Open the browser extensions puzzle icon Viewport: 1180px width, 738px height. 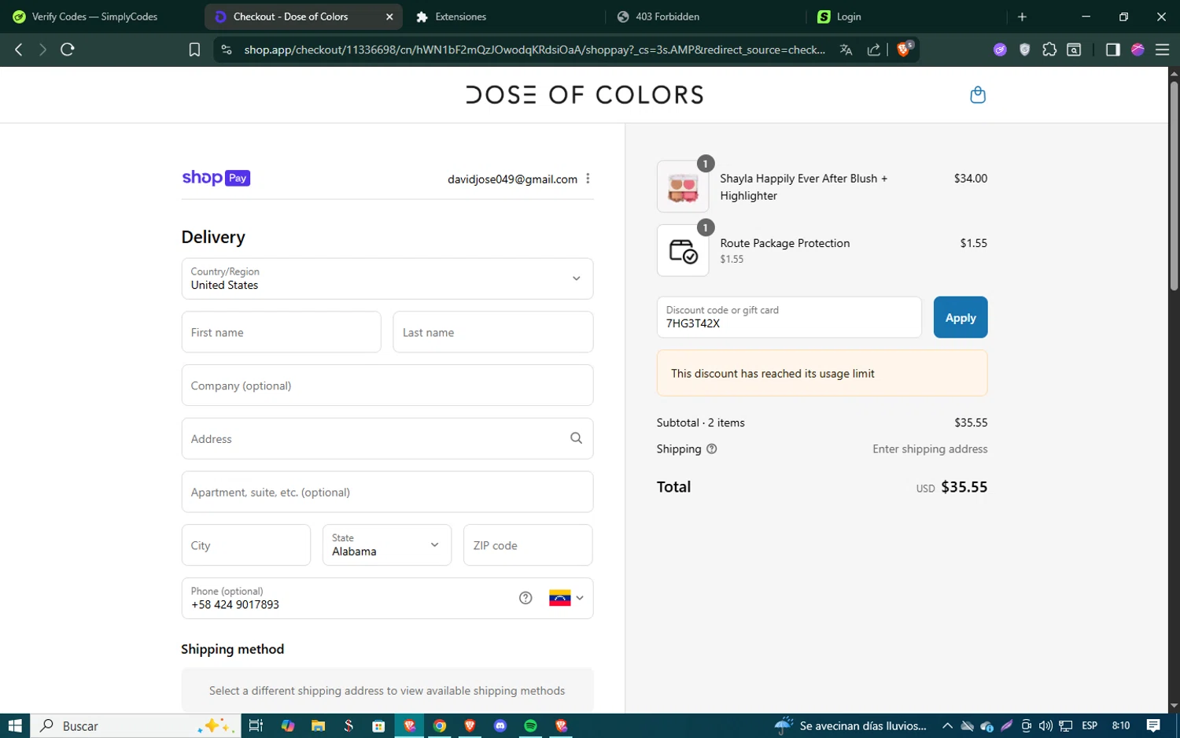coord(1049,50)
